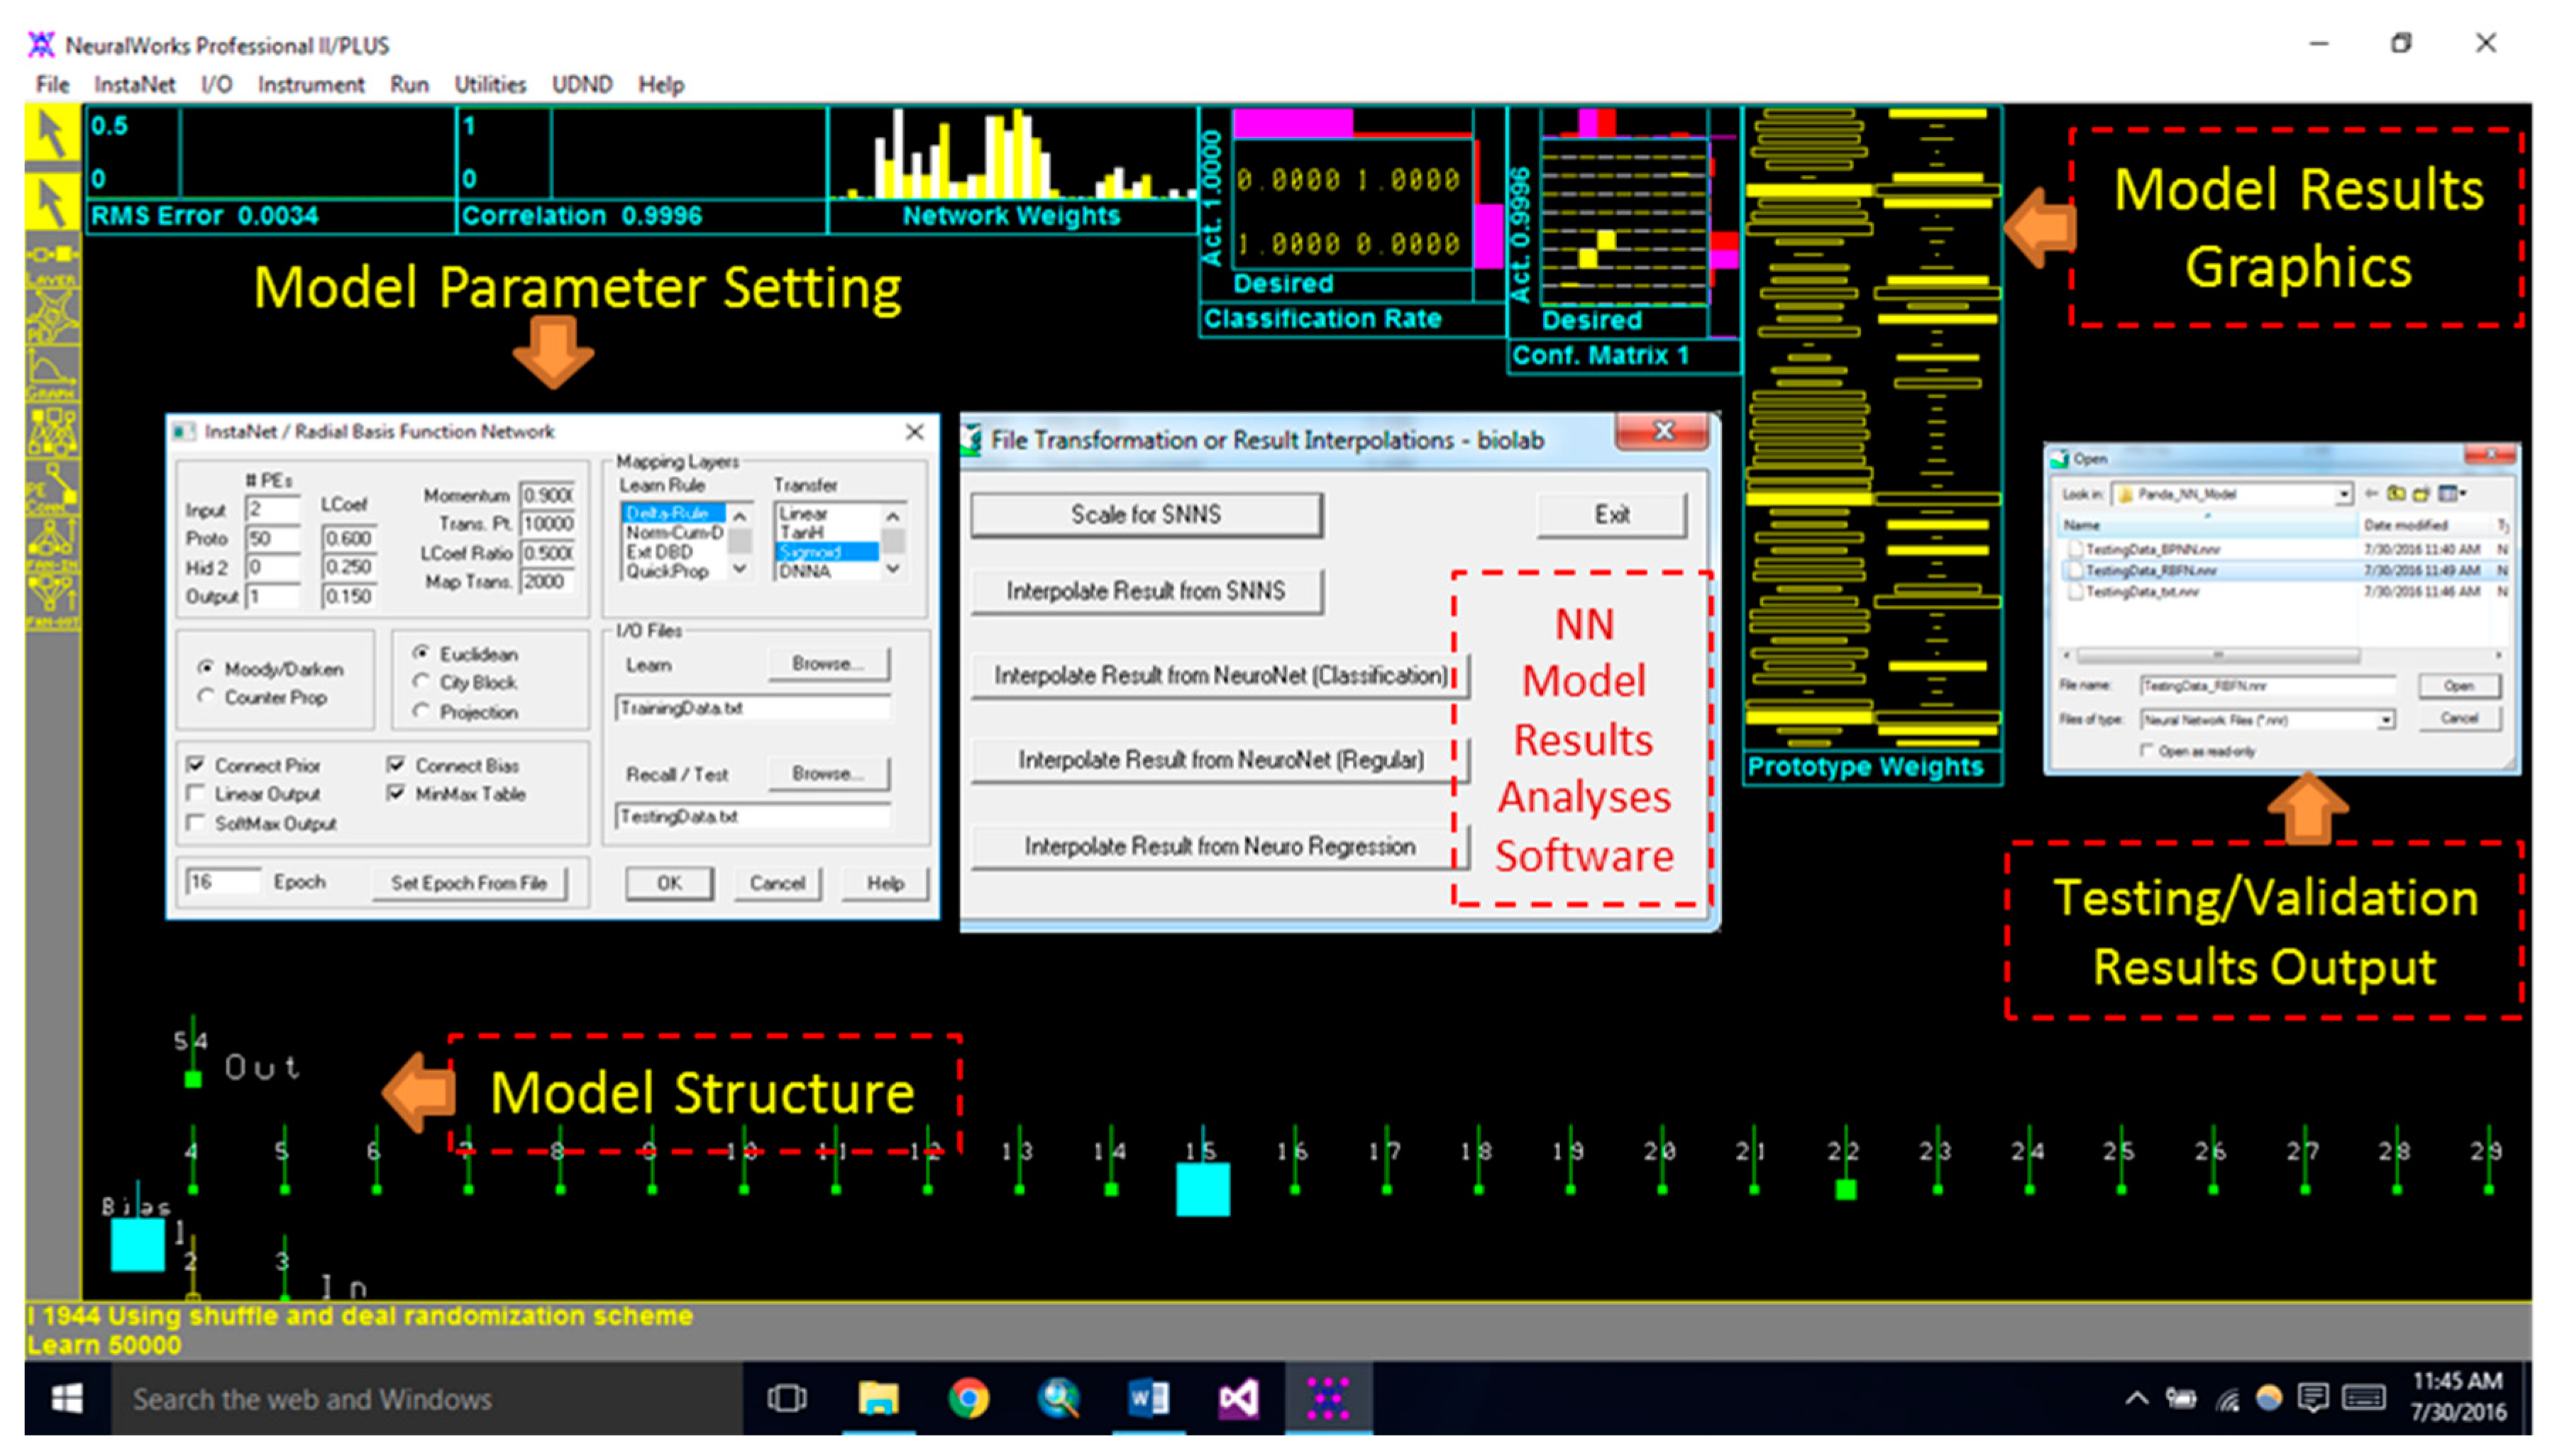Screen dimensions: 2552x1456
Task: Select the Counter Prop radio option
Action: [x=206, y=697]
